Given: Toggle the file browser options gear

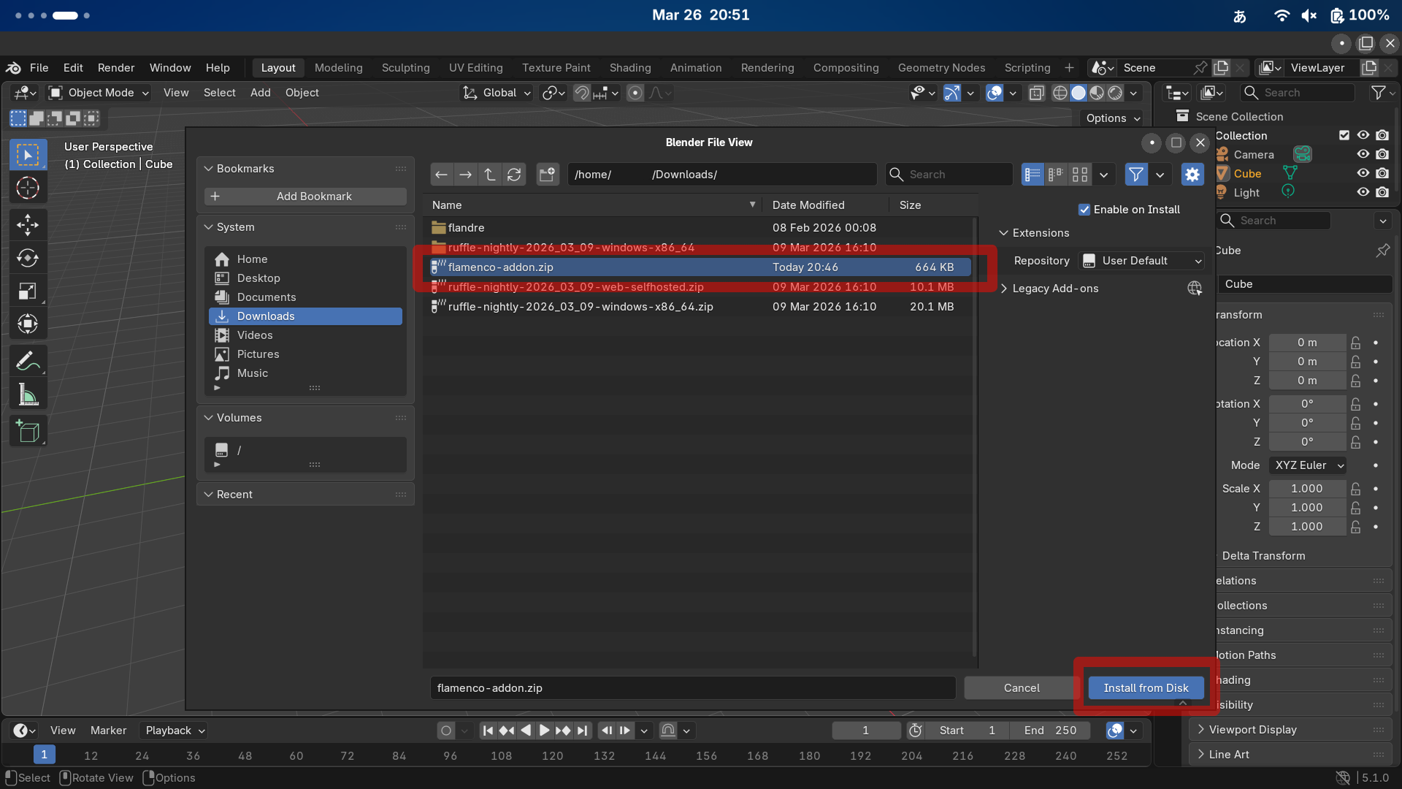Looking at the screenshot, I should click(1192, 175).
